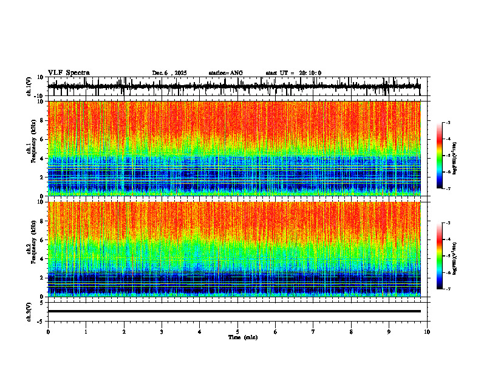Click the "10" tick on time axis
The height and width of the screenshot is (372, 481).
pyautogui.click(x=427, y=332)
